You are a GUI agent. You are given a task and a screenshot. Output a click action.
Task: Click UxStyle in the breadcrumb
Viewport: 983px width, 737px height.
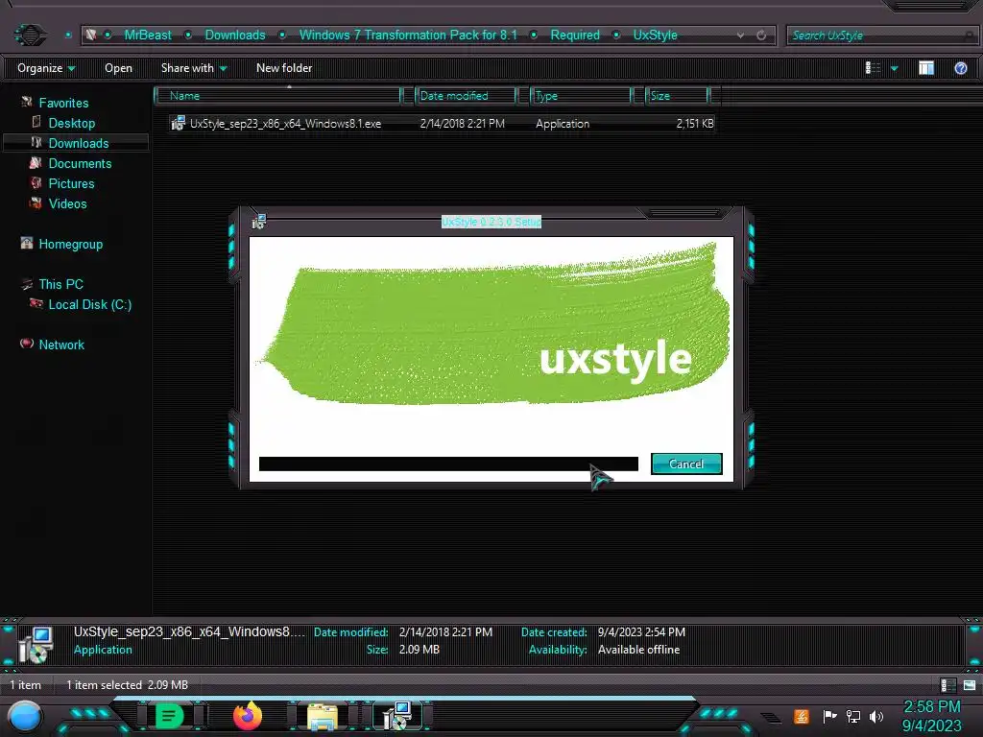655,36
